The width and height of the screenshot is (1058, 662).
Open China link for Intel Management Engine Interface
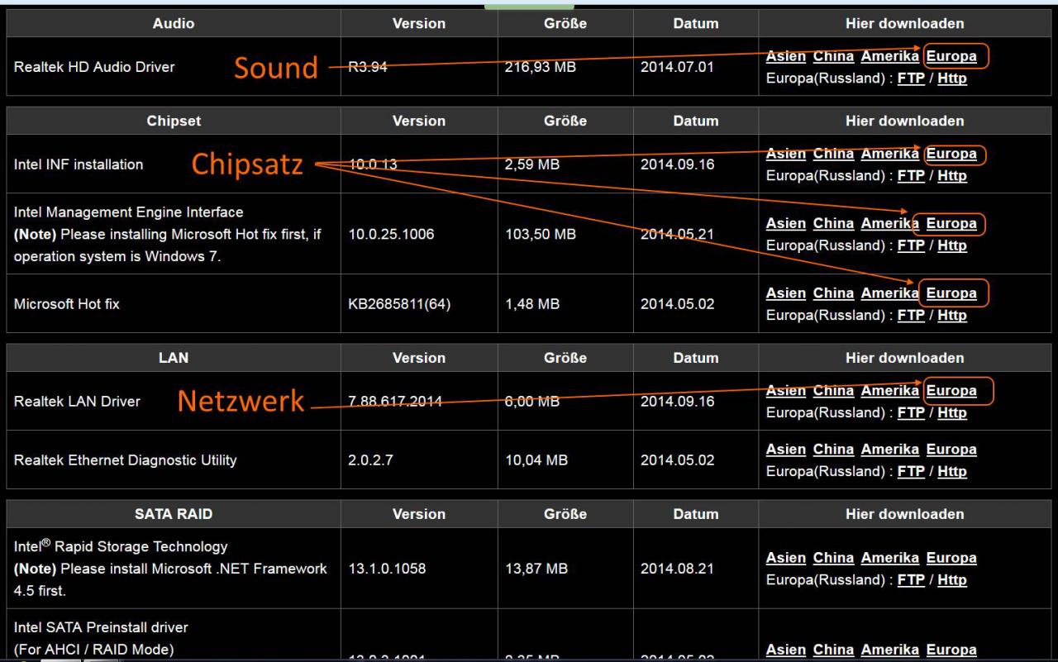click(833, 223)
